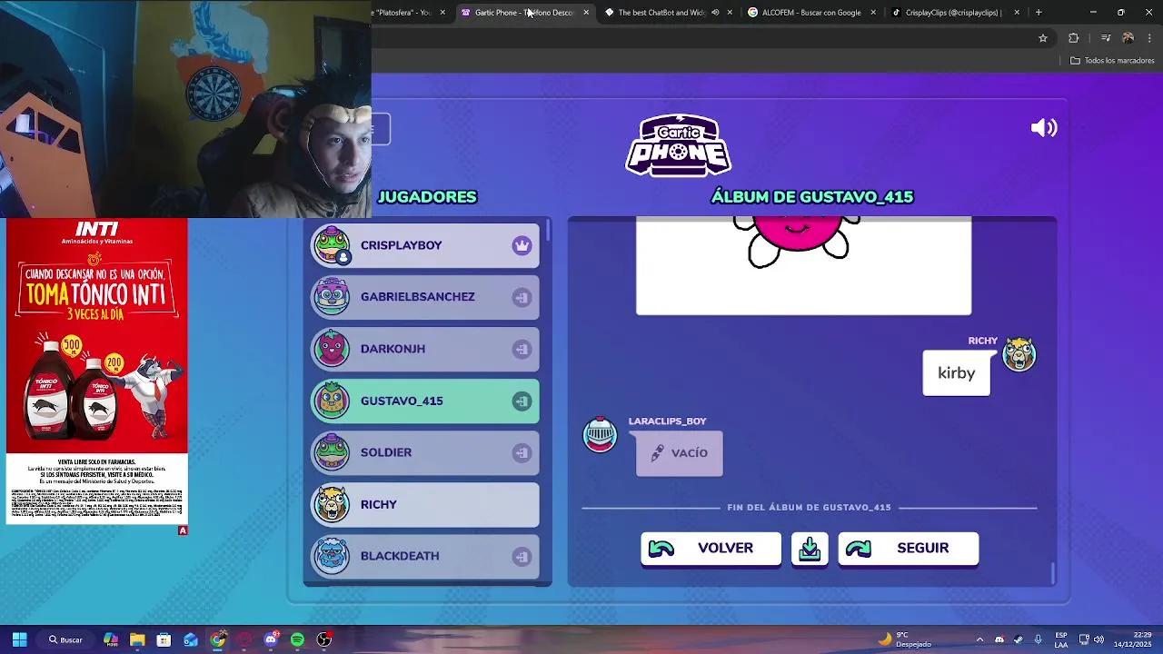Open File Explorer from the taskbar
Image resolution: width=1163 pixels, height=654 pixels.
coord(137,639)
